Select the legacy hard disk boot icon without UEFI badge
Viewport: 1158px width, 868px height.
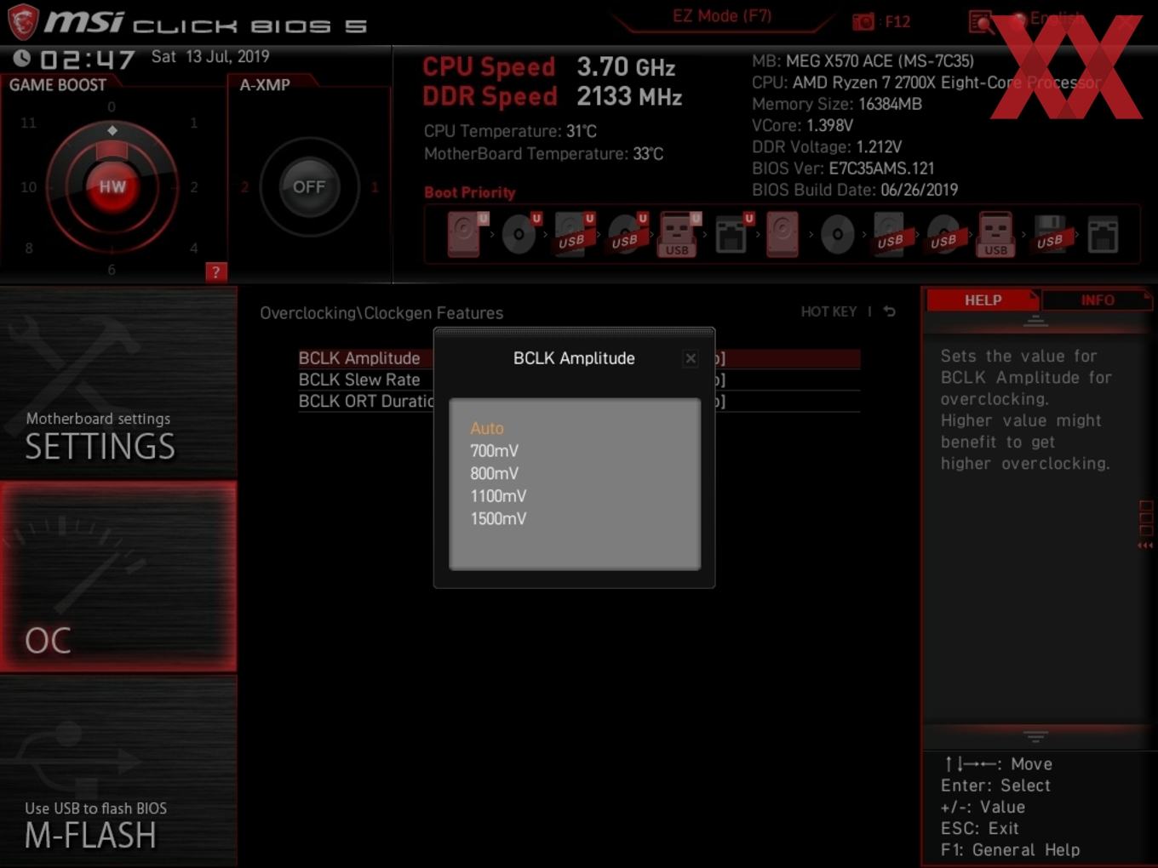(782, 234)
